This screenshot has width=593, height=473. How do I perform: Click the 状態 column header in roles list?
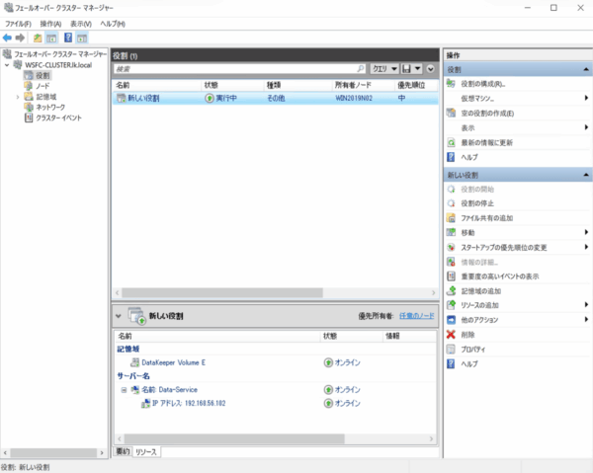[x=232, y=85]
